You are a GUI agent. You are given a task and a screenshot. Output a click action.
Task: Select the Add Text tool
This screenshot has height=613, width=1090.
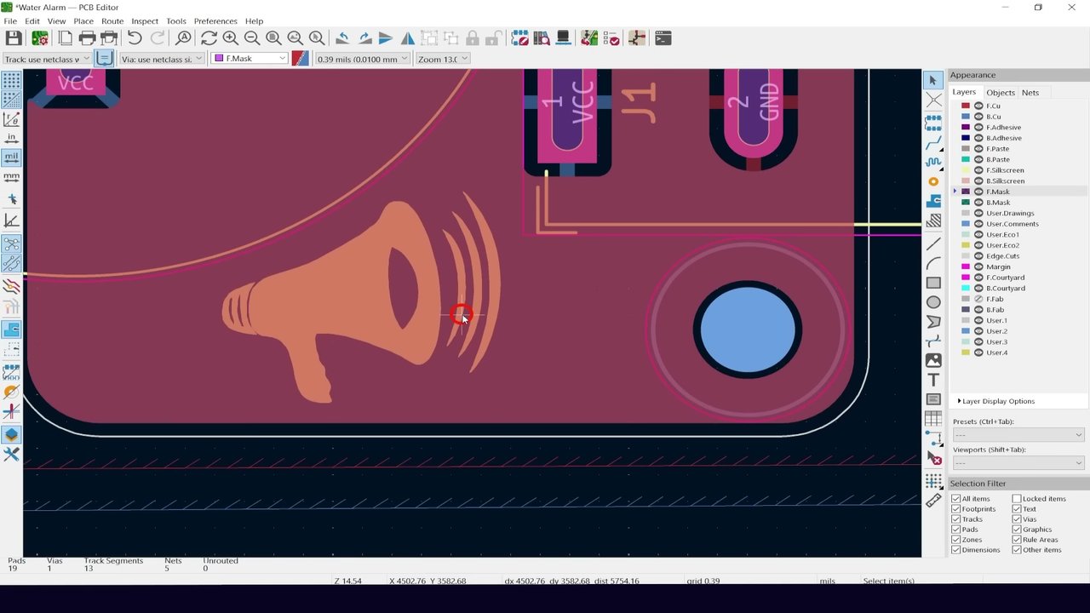933,380
